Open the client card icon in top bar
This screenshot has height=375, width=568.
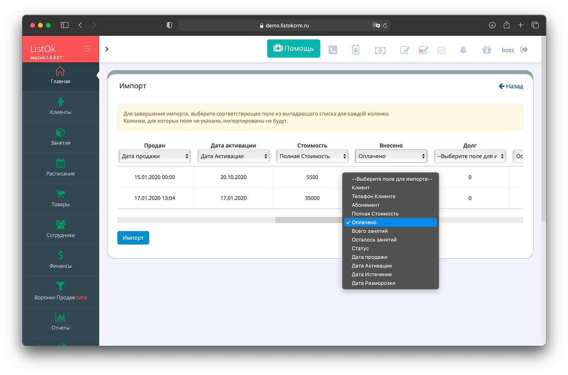(x=356, y=50)
